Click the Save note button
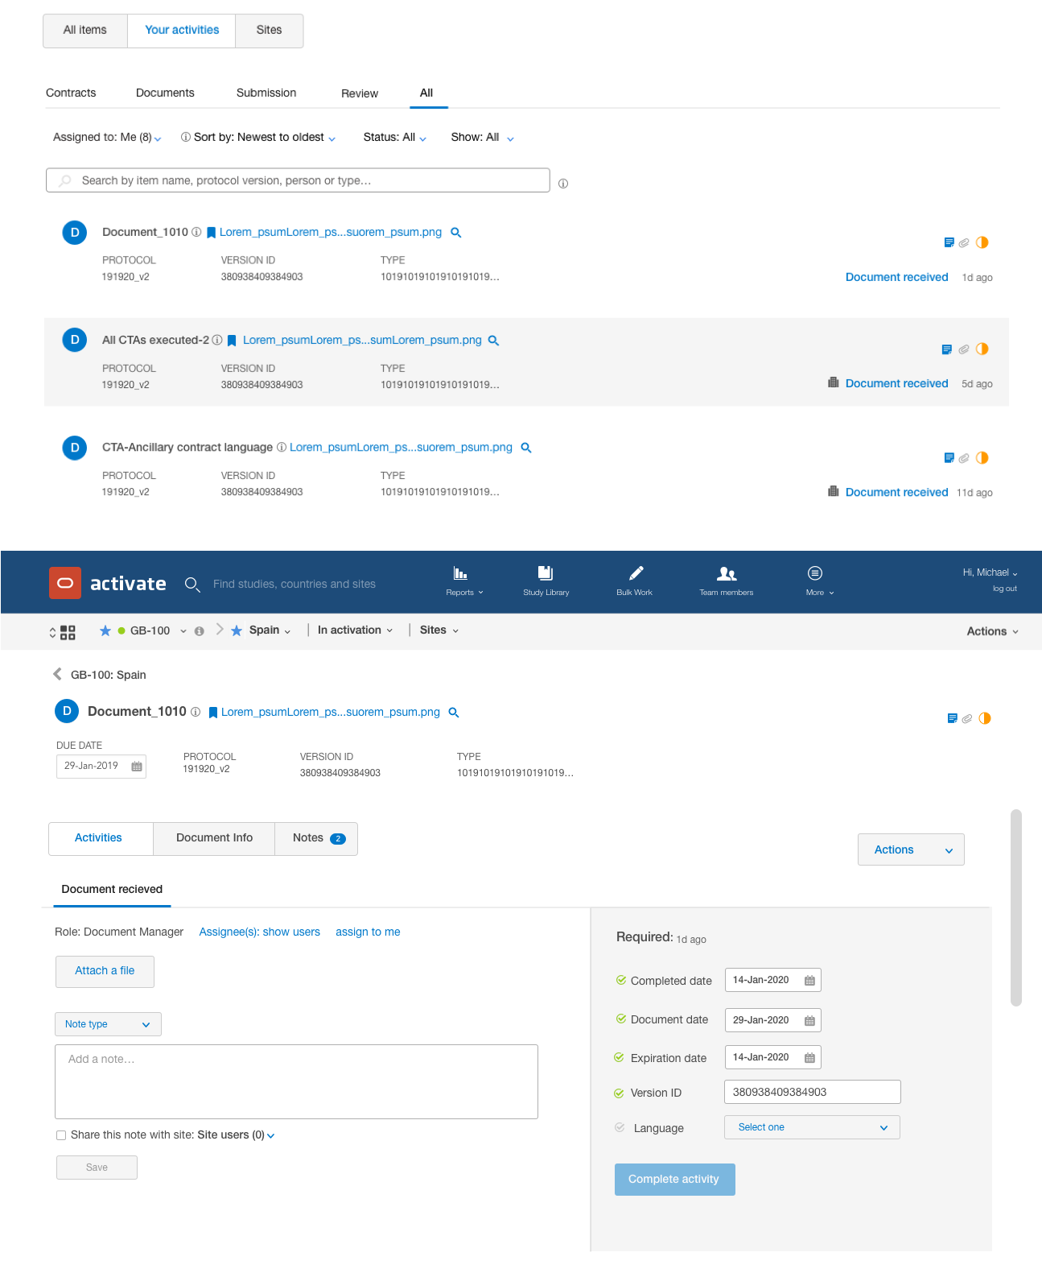The width and height of the screenshot is (1042, 1273). coord(97,1168)
